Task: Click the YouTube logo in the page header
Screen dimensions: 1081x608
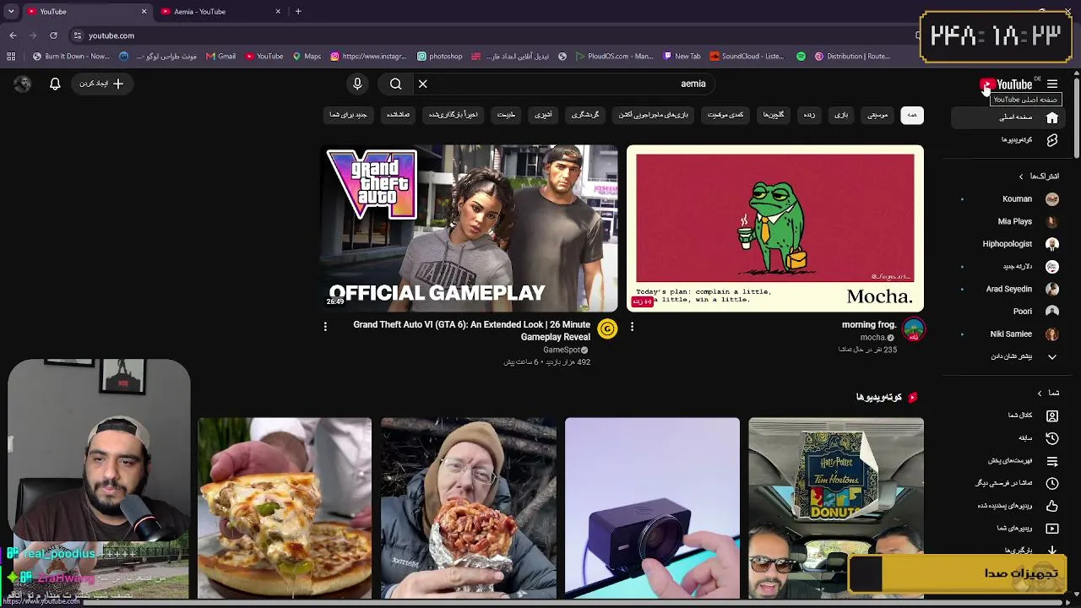Action: tap(1006, 84)
